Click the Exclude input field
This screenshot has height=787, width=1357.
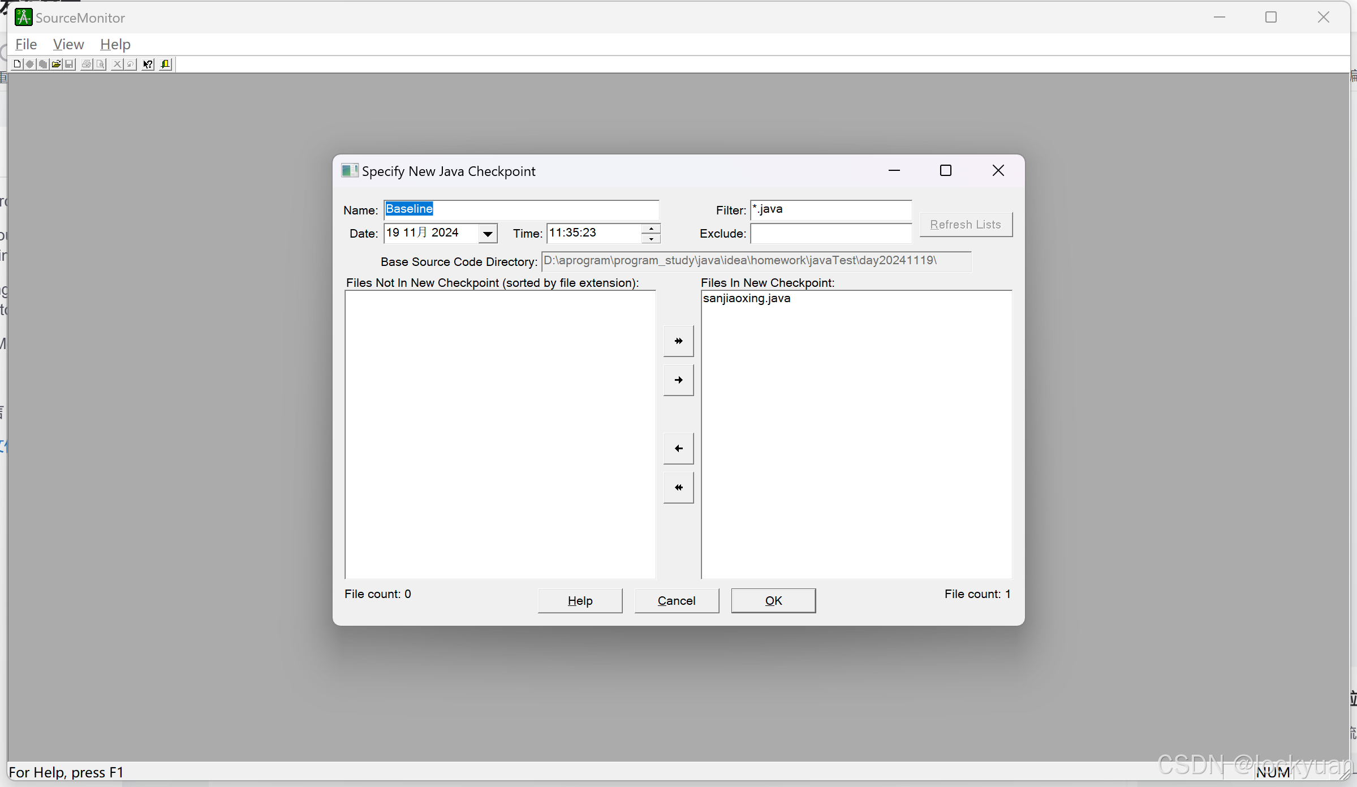[x=830, y=234]
